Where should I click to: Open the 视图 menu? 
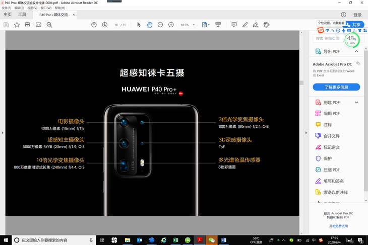coord(32,8)
